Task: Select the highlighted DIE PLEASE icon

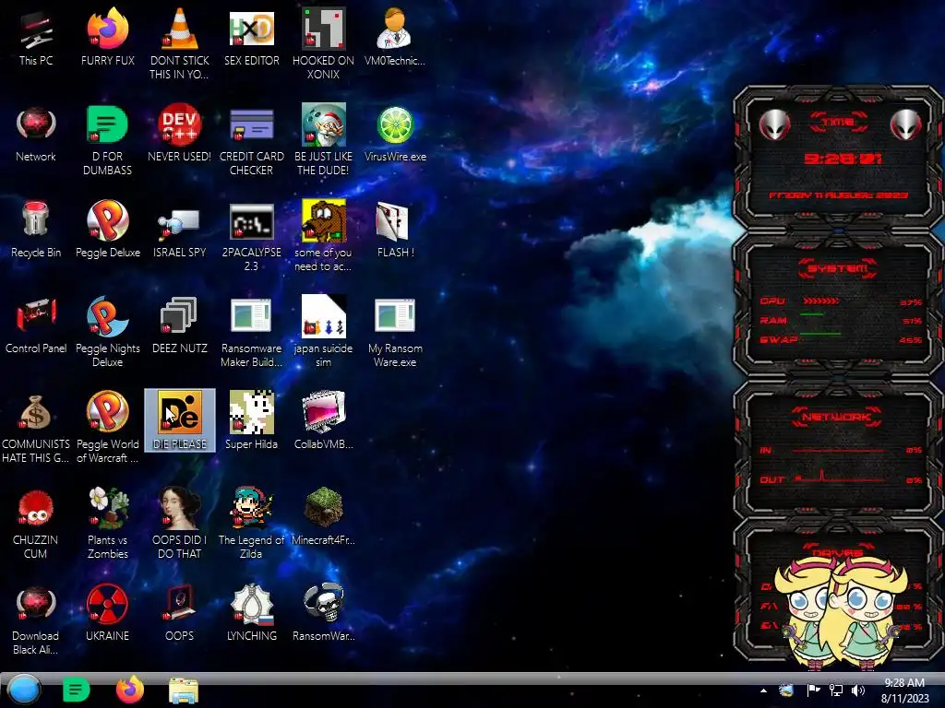Action: pos(180,420)
